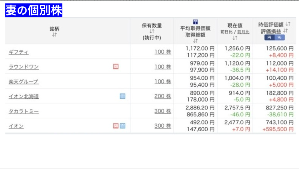The width and height of the screenshot is (299, 169).
Task: Sort by 保有数量 using its sort arrows
Action: click(x=152, y=32)
